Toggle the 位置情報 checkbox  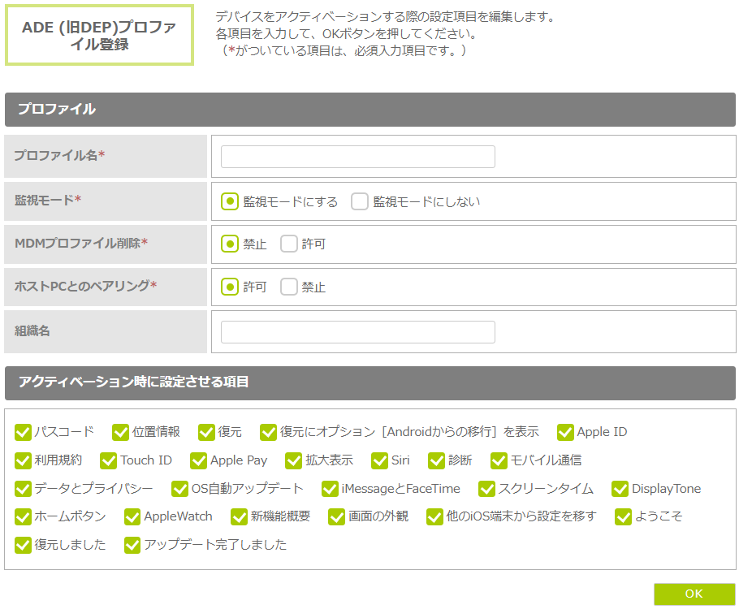(x=121, y=432)
